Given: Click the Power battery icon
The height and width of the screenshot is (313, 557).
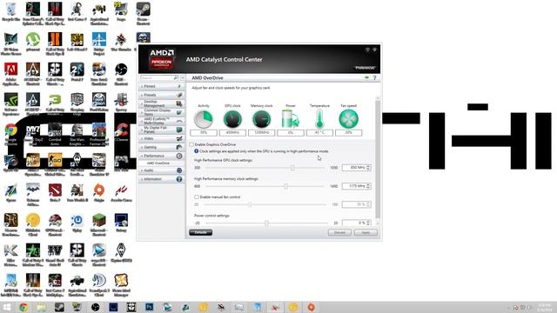Looking at the screenshot, I should (290, 119).
